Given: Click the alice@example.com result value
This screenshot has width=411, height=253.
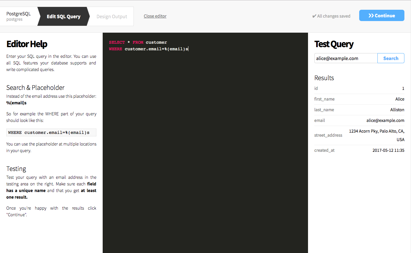Looking at the screenshot, I should [385, 120].
